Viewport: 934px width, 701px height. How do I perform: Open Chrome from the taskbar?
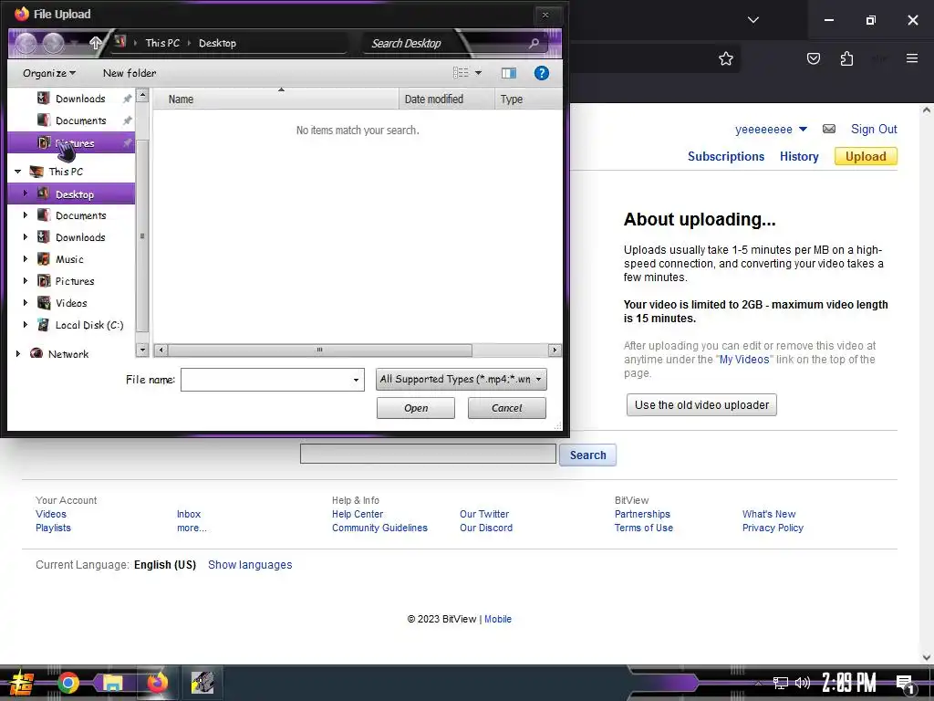coord(67,683)
